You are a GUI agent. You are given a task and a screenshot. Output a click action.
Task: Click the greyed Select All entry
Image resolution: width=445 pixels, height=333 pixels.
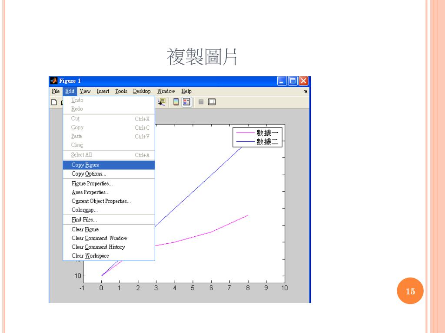[109, 155]
